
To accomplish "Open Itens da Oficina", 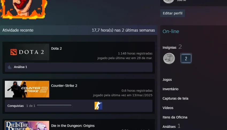I will 175,117.
